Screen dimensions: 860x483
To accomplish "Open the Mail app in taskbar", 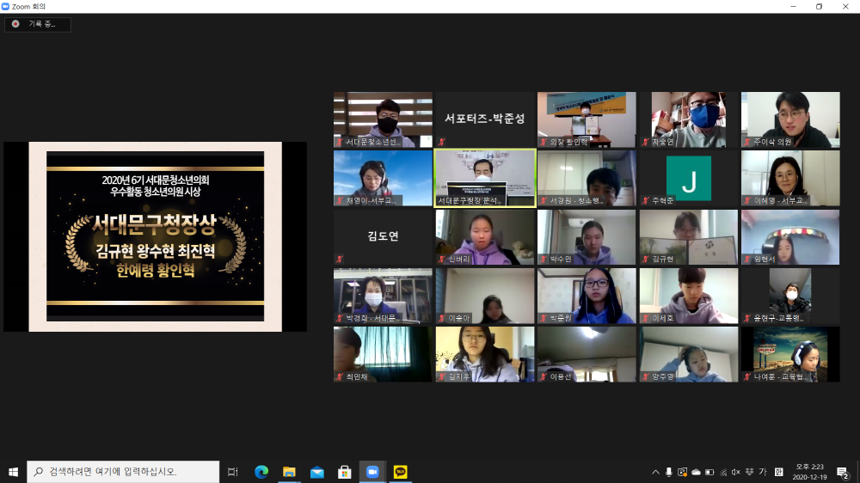I will point(316,472).
